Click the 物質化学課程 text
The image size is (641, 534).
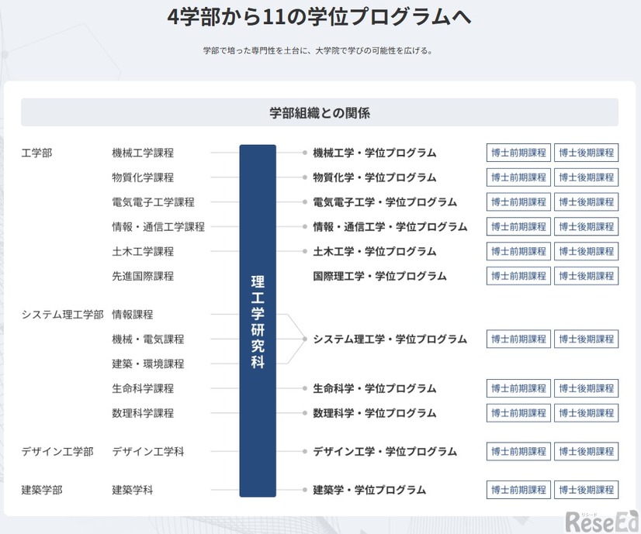click(143, 177)
